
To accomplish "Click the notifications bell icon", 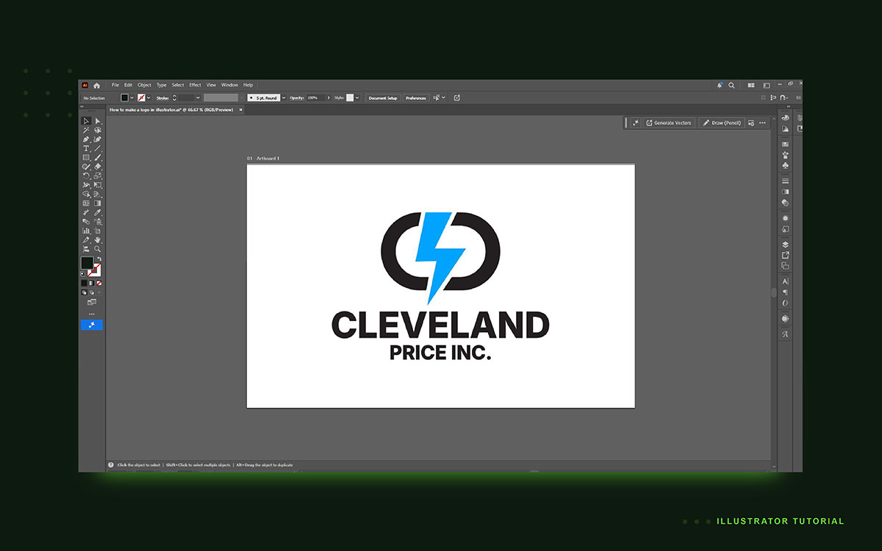I will click(x=720, y=85).
